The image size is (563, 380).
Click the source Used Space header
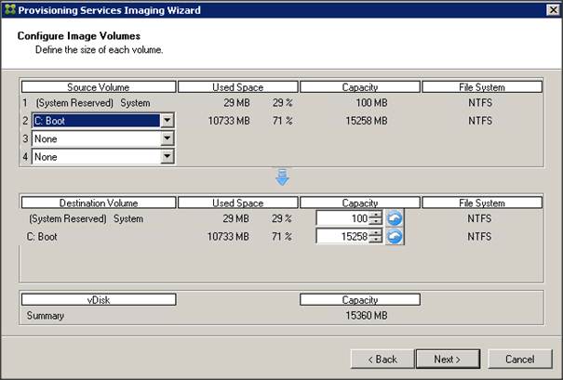pyautogui.click(x=237, y=86)
